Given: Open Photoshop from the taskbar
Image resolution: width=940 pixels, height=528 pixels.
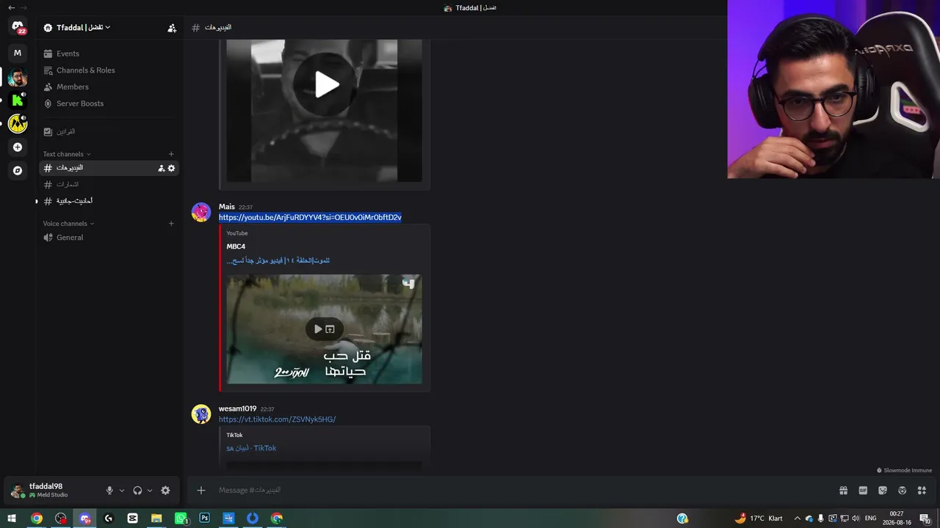Looking at the screenshot, I should [205, 518].
